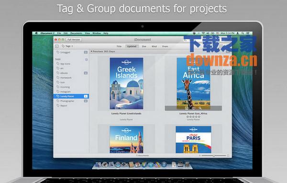Viewport: 287px width, 183px height.
Task: Select the Report tag
Action: 71,106
